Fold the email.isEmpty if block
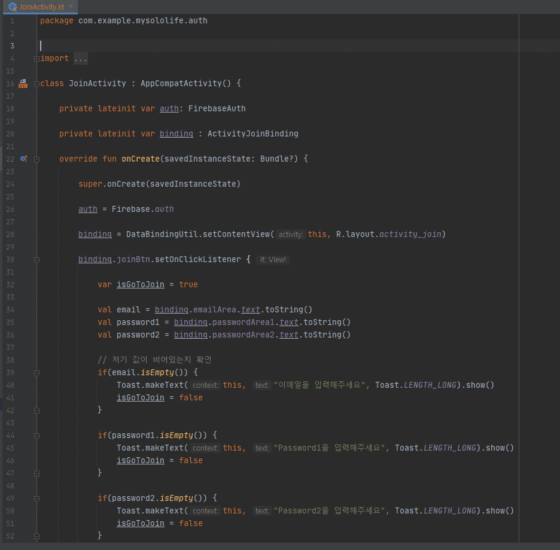 (36, 373)
